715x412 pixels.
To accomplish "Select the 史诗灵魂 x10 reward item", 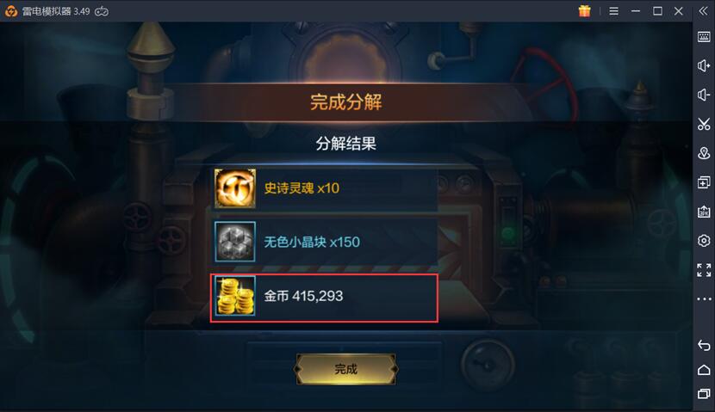I will [324, 188].
